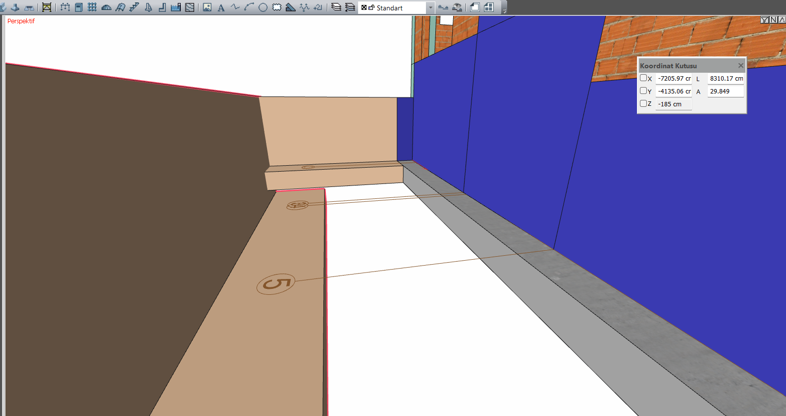Click the viewport filter funnel button
The width and height of the screenshot is (786, 416).
pyautogui.click(x=765, y=20)
